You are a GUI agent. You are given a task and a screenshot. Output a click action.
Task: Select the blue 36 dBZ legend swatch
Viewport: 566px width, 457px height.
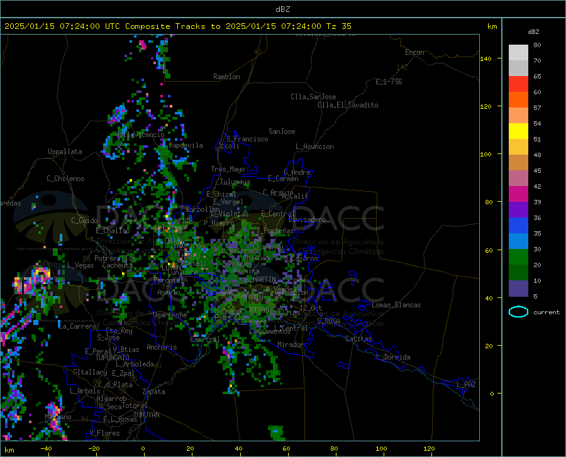(518, 226)
